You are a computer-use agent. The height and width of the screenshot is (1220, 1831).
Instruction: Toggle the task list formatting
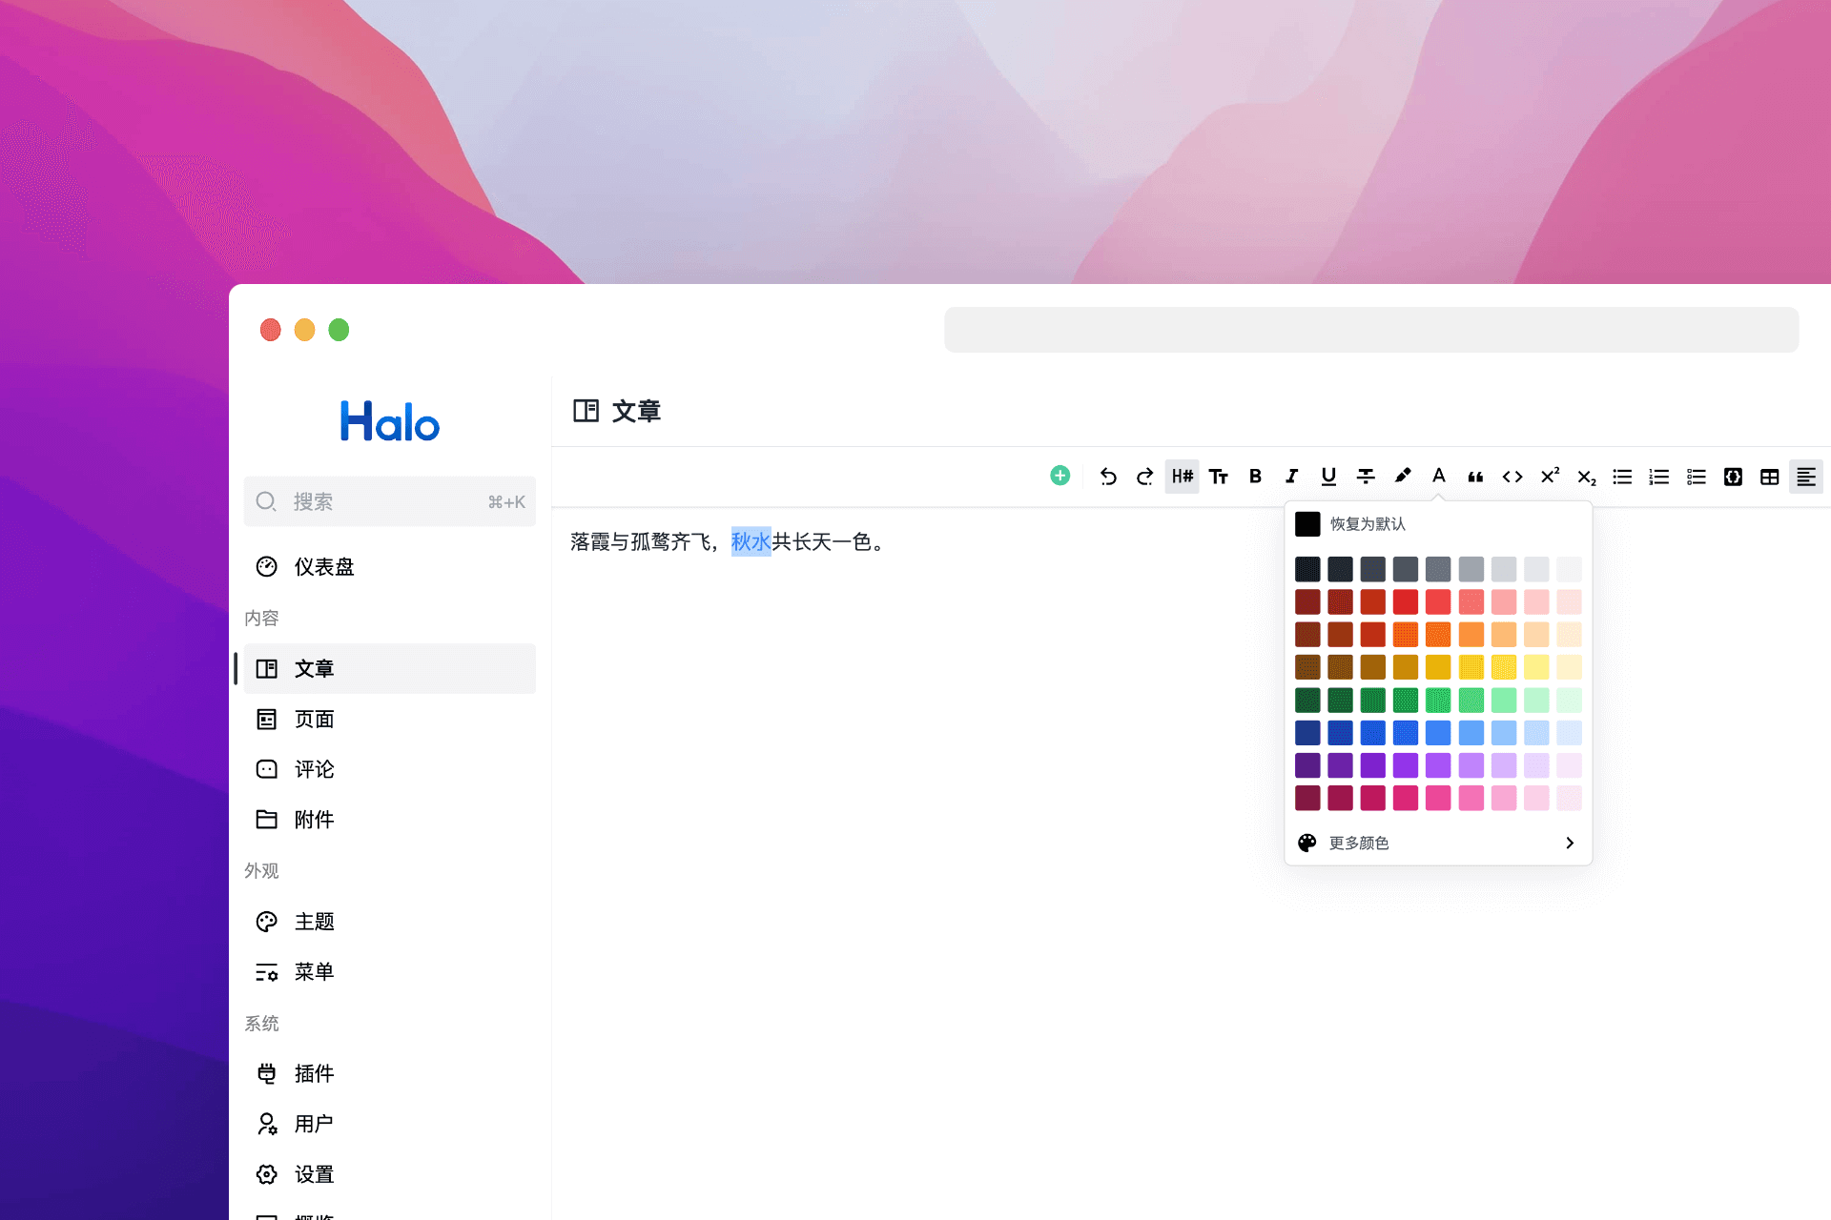coord(1696,477)
